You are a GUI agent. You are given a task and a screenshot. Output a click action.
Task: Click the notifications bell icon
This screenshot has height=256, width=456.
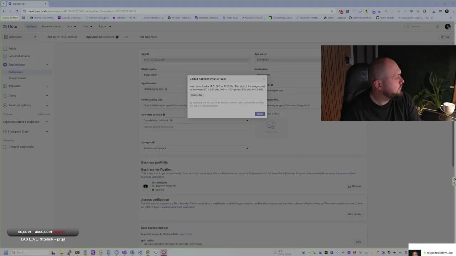pos(437,26)
